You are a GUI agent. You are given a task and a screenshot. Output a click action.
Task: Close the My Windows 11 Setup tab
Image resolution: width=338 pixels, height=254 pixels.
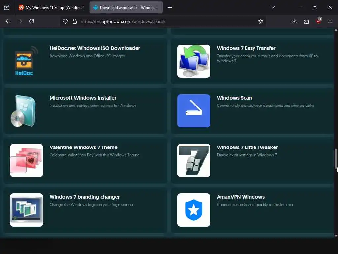(x=83, y=8)
